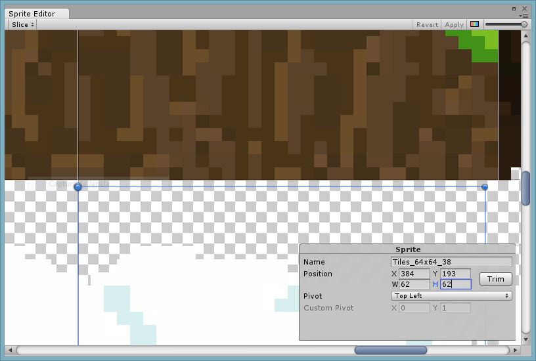Screen dimensions: 536x361
Task: Open the Slice dropdown menu
Action: tap(22, 24)
